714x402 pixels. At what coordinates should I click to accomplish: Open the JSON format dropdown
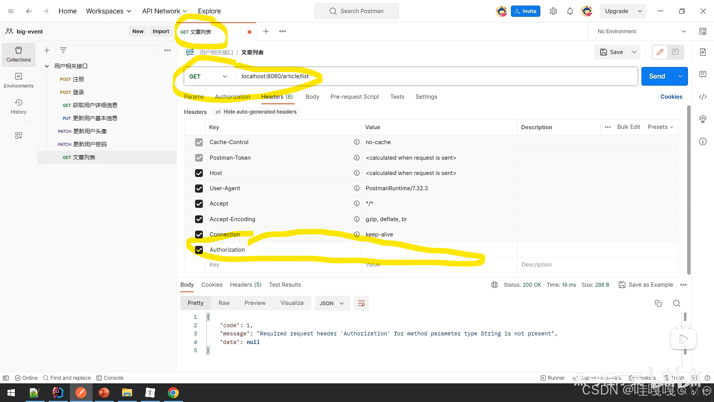click(332, 303)
